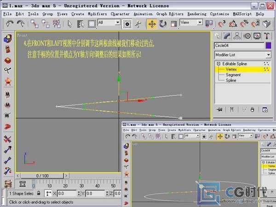
Task: Open the Utilities hammer panel tab
Action: (267, 36)
